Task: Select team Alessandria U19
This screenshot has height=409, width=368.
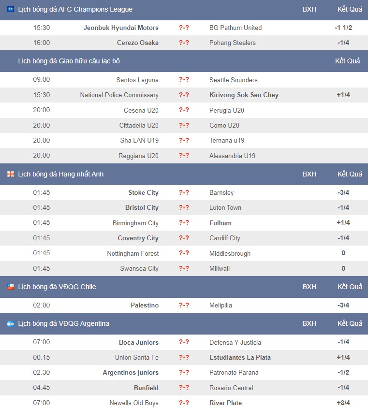Action: pos(232,156)
